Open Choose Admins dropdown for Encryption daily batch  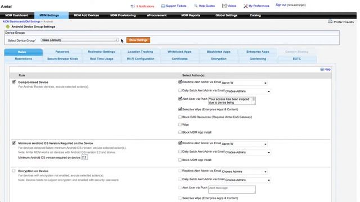click(x=247, y=180)
